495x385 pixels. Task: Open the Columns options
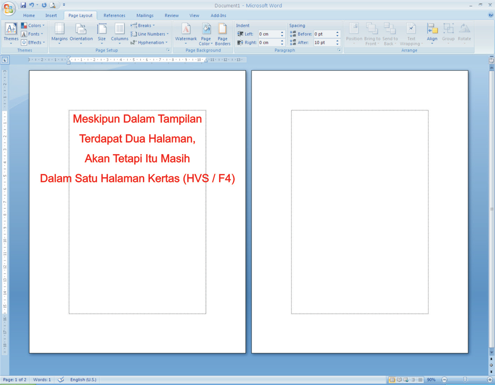point(119,33)
